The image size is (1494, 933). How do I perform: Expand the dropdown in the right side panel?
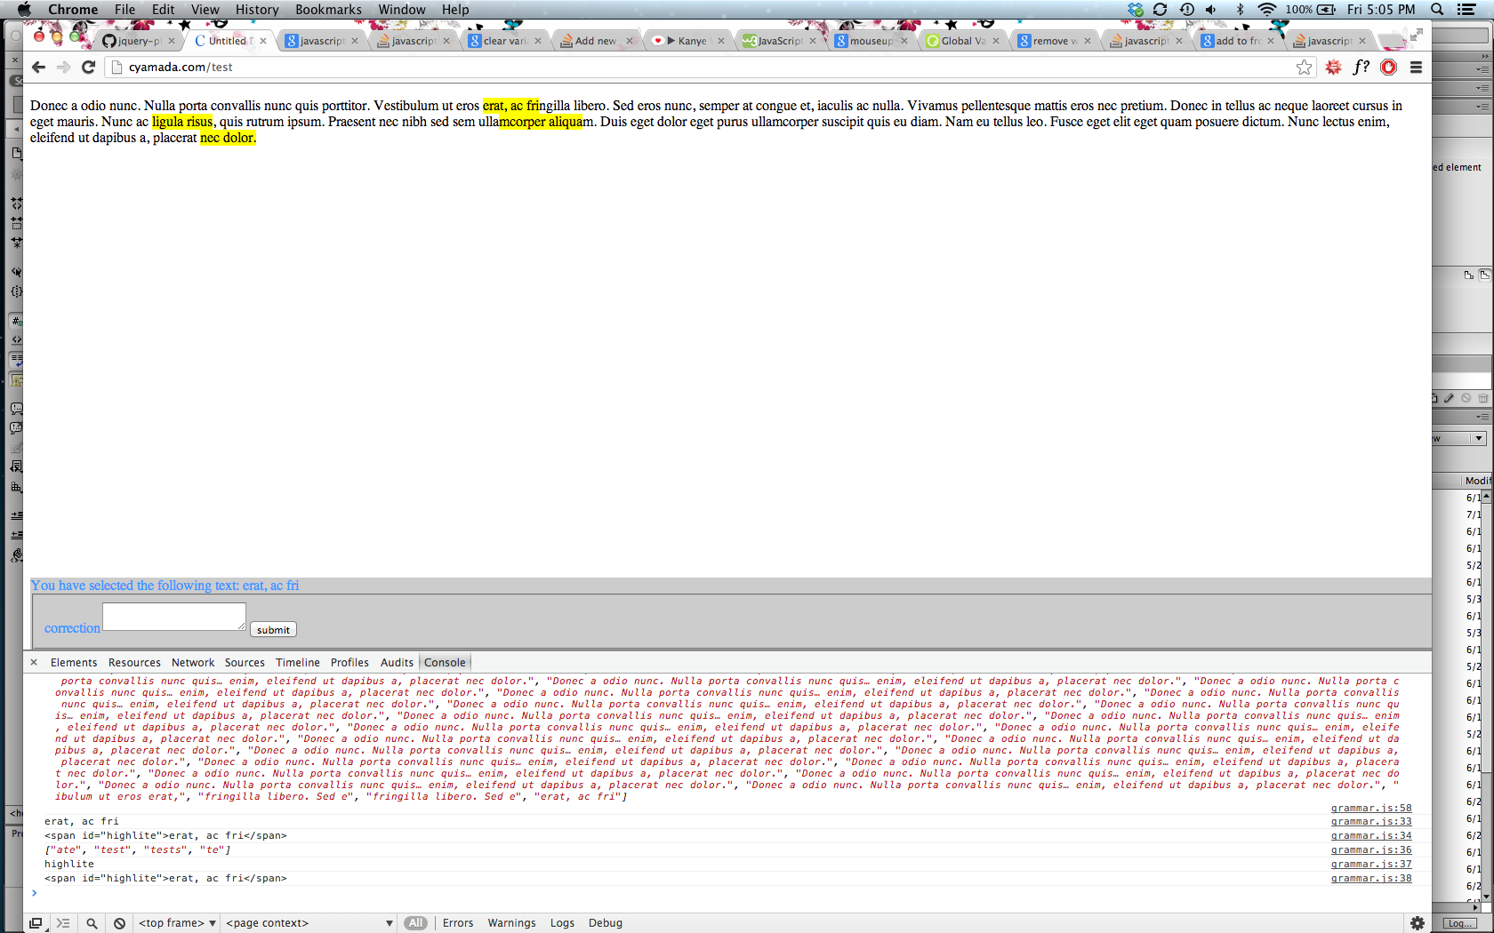click(x=1477, y=438)
